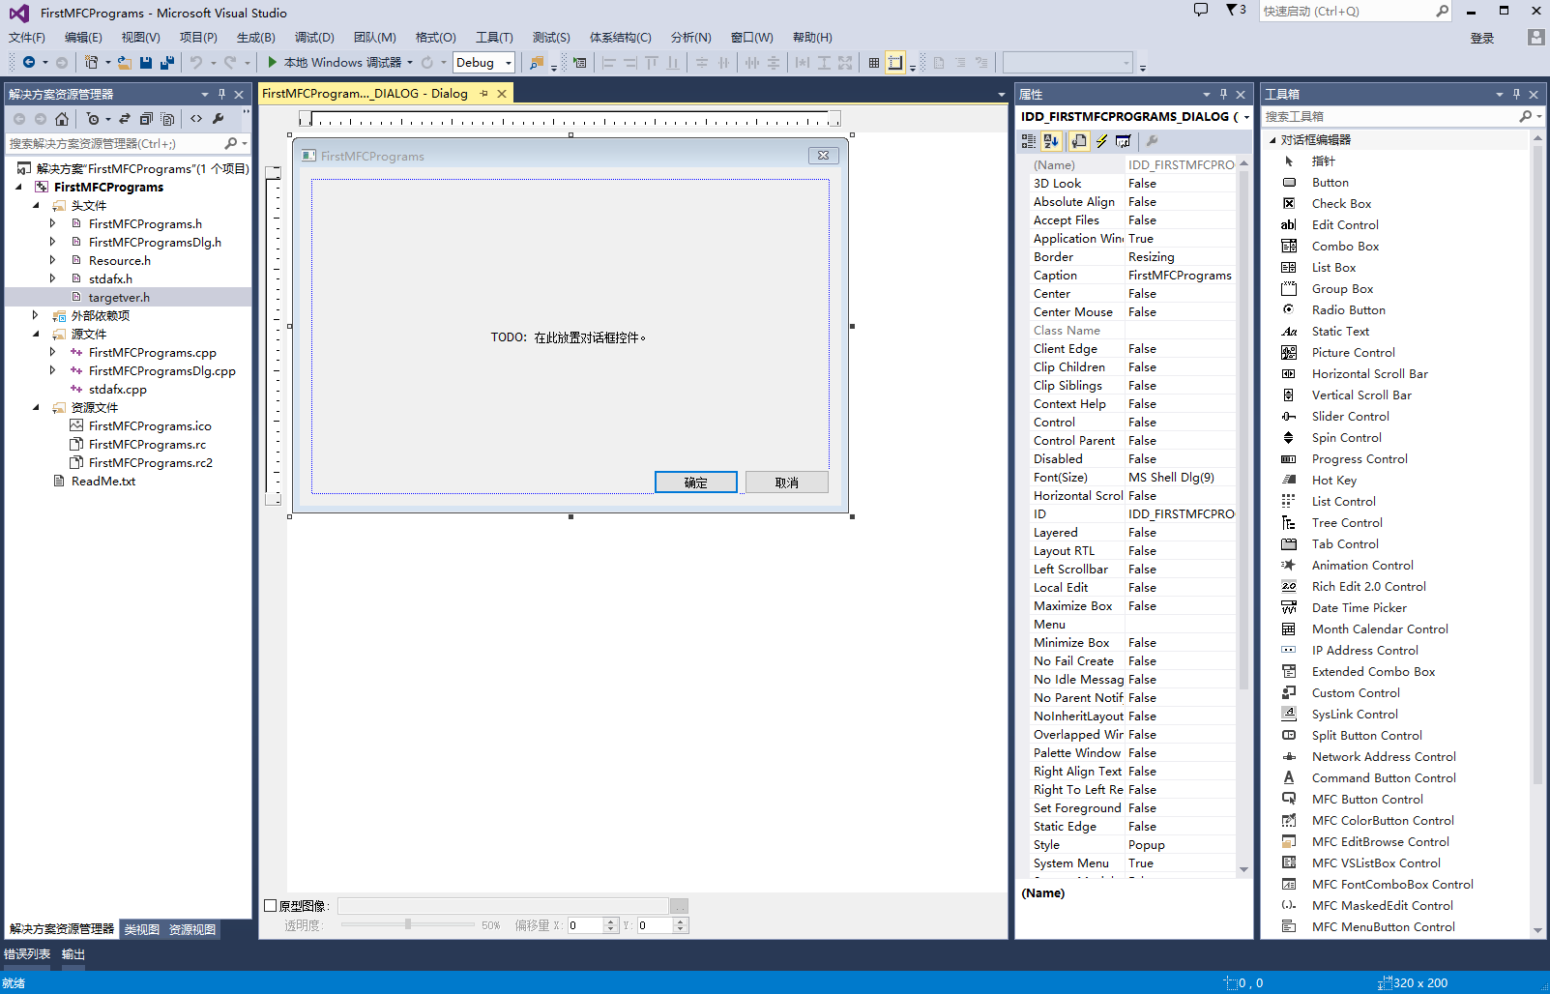Open the Solution Explorer properties wrench icon

219,119
